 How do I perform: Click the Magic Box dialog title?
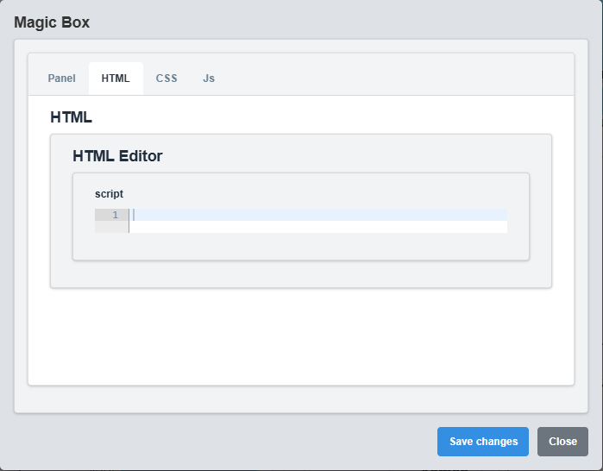pyautogui.click(x=52, y=22)
